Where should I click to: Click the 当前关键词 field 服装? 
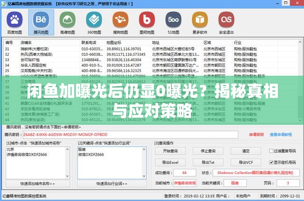click(235, 183)
